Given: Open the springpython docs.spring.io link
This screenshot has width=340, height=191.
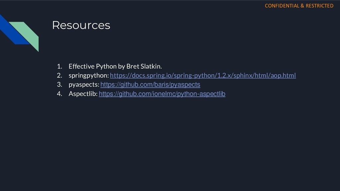Looking at the screenshot, I should [x=203, y=75].
